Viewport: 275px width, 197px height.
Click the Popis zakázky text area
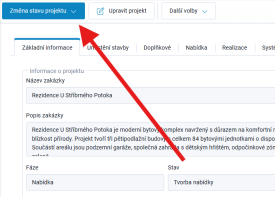click(150, 139)
